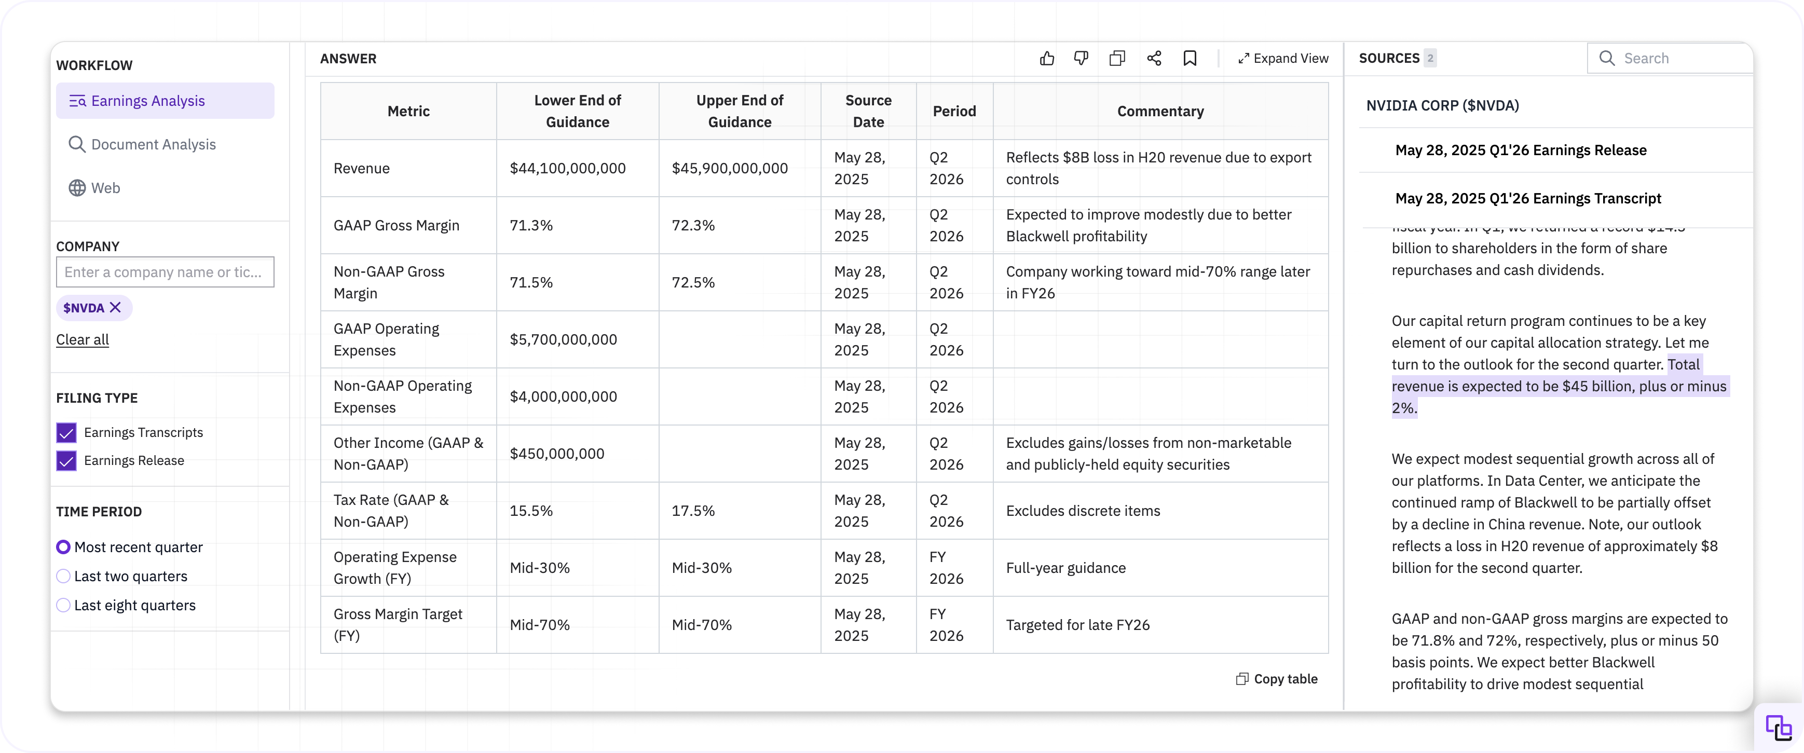
Task: Uncheck the Earnings Transcripts checkbox
Action: (66, 433)
